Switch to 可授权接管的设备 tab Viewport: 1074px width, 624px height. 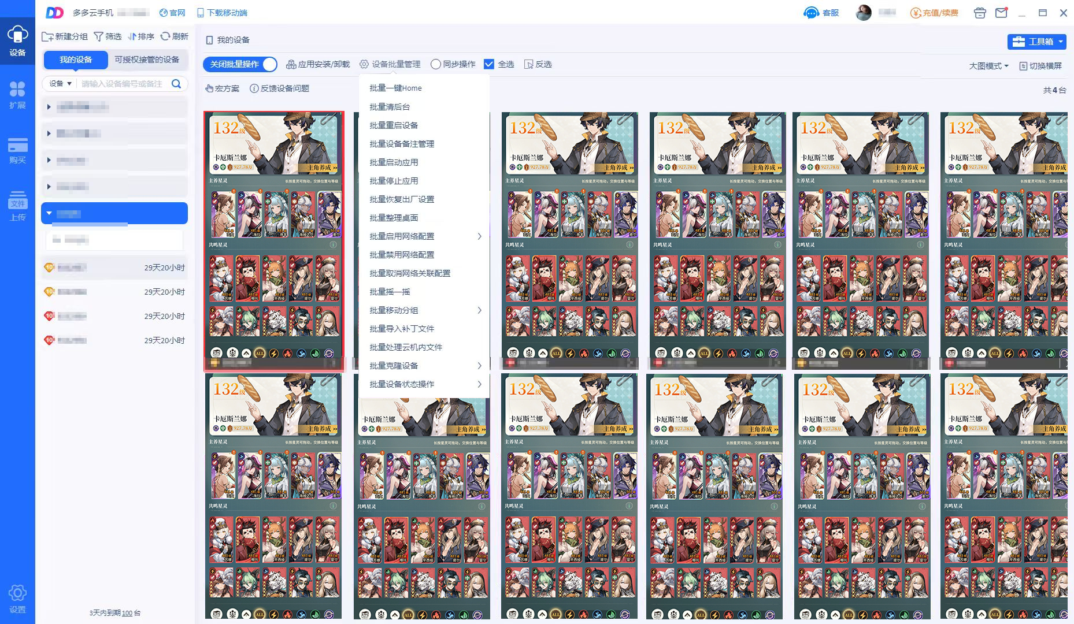(147, 60)
